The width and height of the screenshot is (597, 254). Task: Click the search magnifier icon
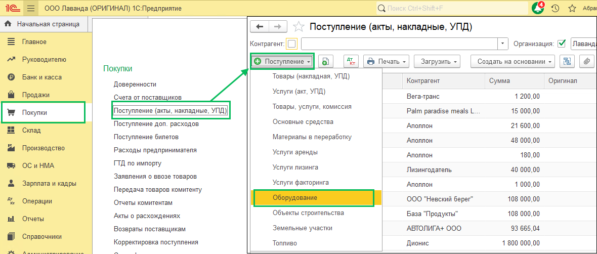point(381,8)
